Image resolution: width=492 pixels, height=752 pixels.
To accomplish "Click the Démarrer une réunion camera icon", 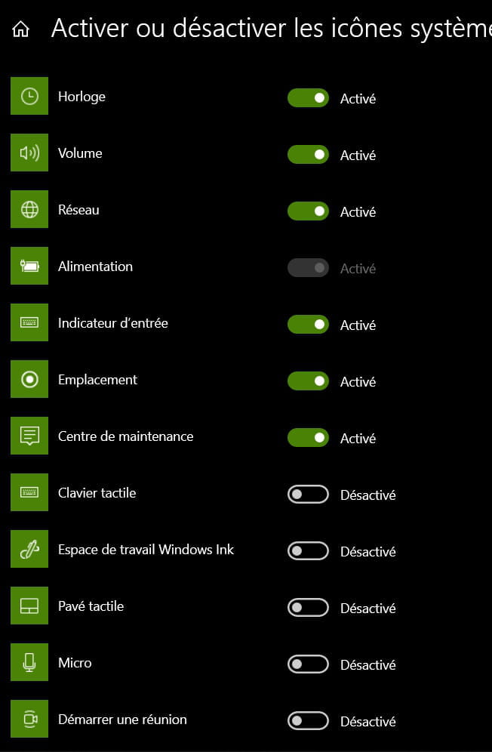I will point(29,719).
